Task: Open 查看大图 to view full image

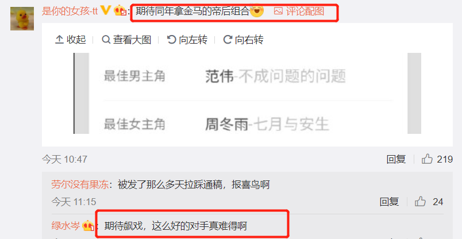Action: pyautogui.click(x=126, y=40)
